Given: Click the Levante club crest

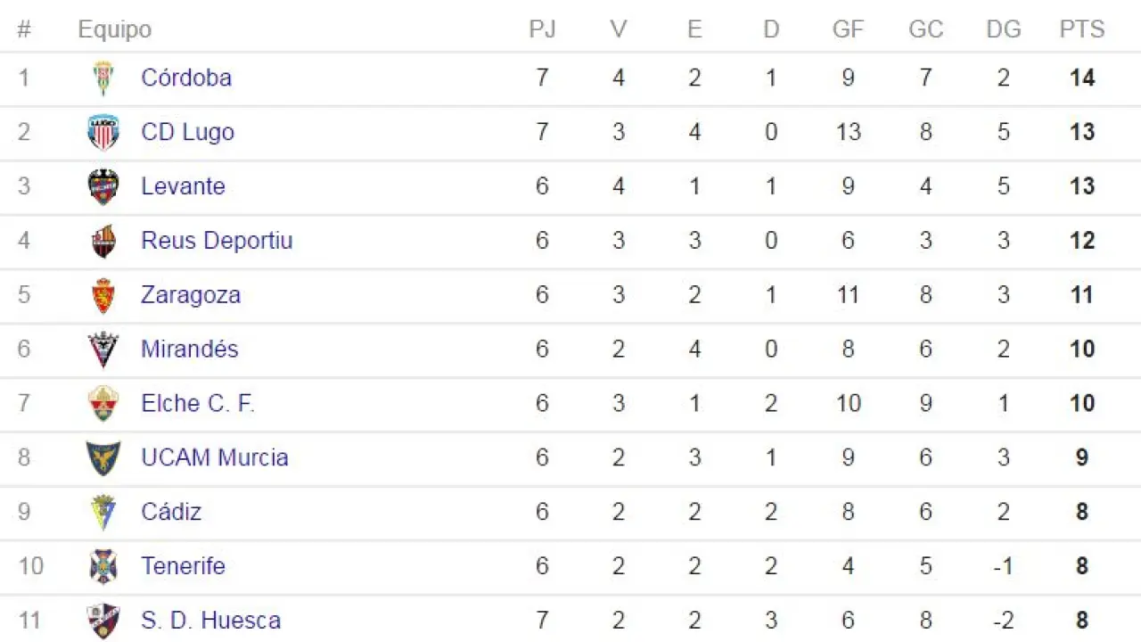Looking at the screenshot, I should pos(103,187).
